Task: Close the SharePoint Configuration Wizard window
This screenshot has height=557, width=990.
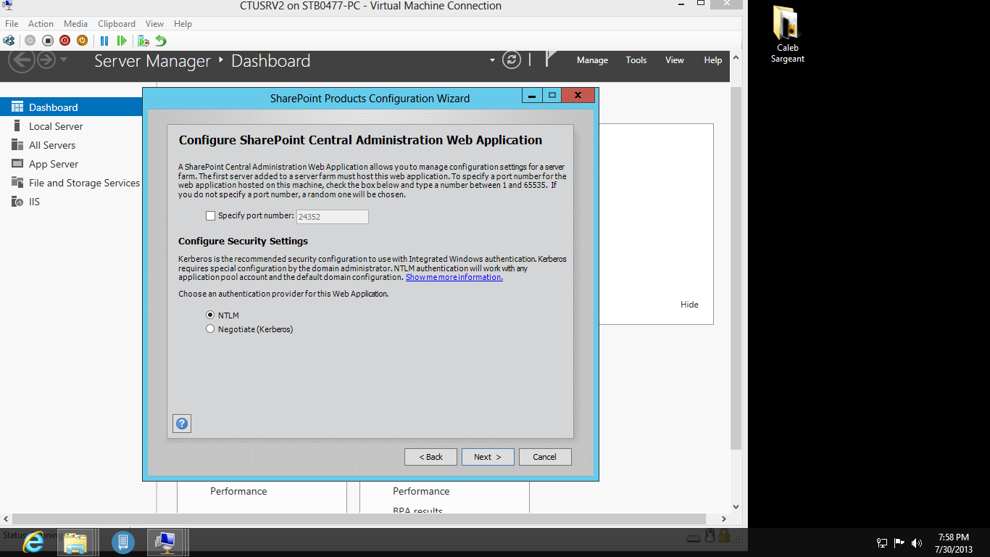Action: click(578, 95)
